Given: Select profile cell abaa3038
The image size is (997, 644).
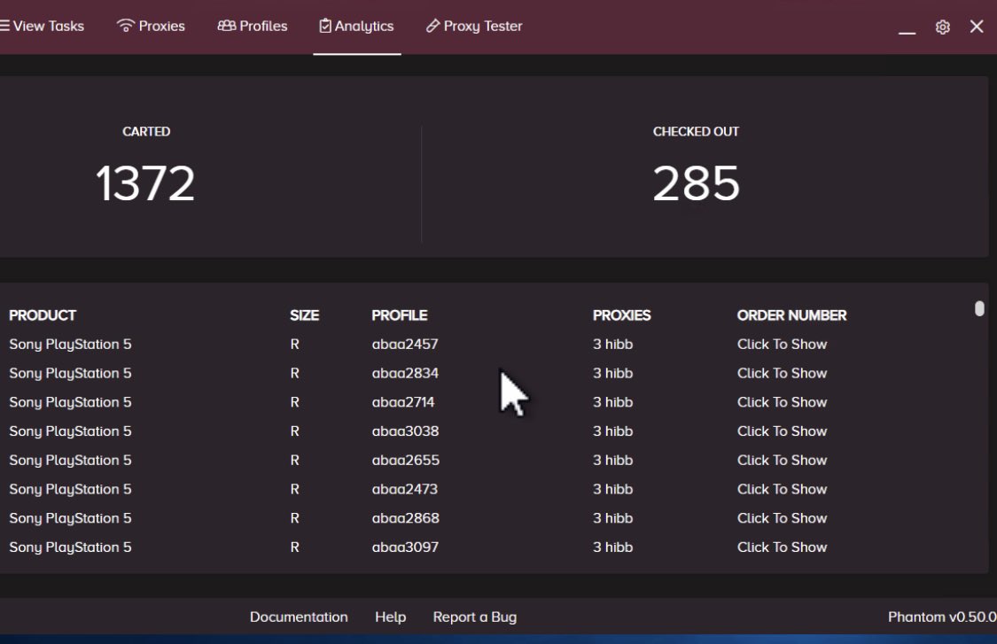Looking at the screenshot, I should 405,431.
